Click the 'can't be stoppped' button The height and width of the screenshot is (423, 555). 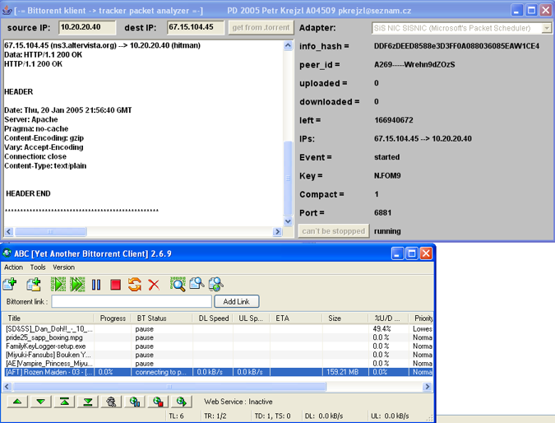334,231
